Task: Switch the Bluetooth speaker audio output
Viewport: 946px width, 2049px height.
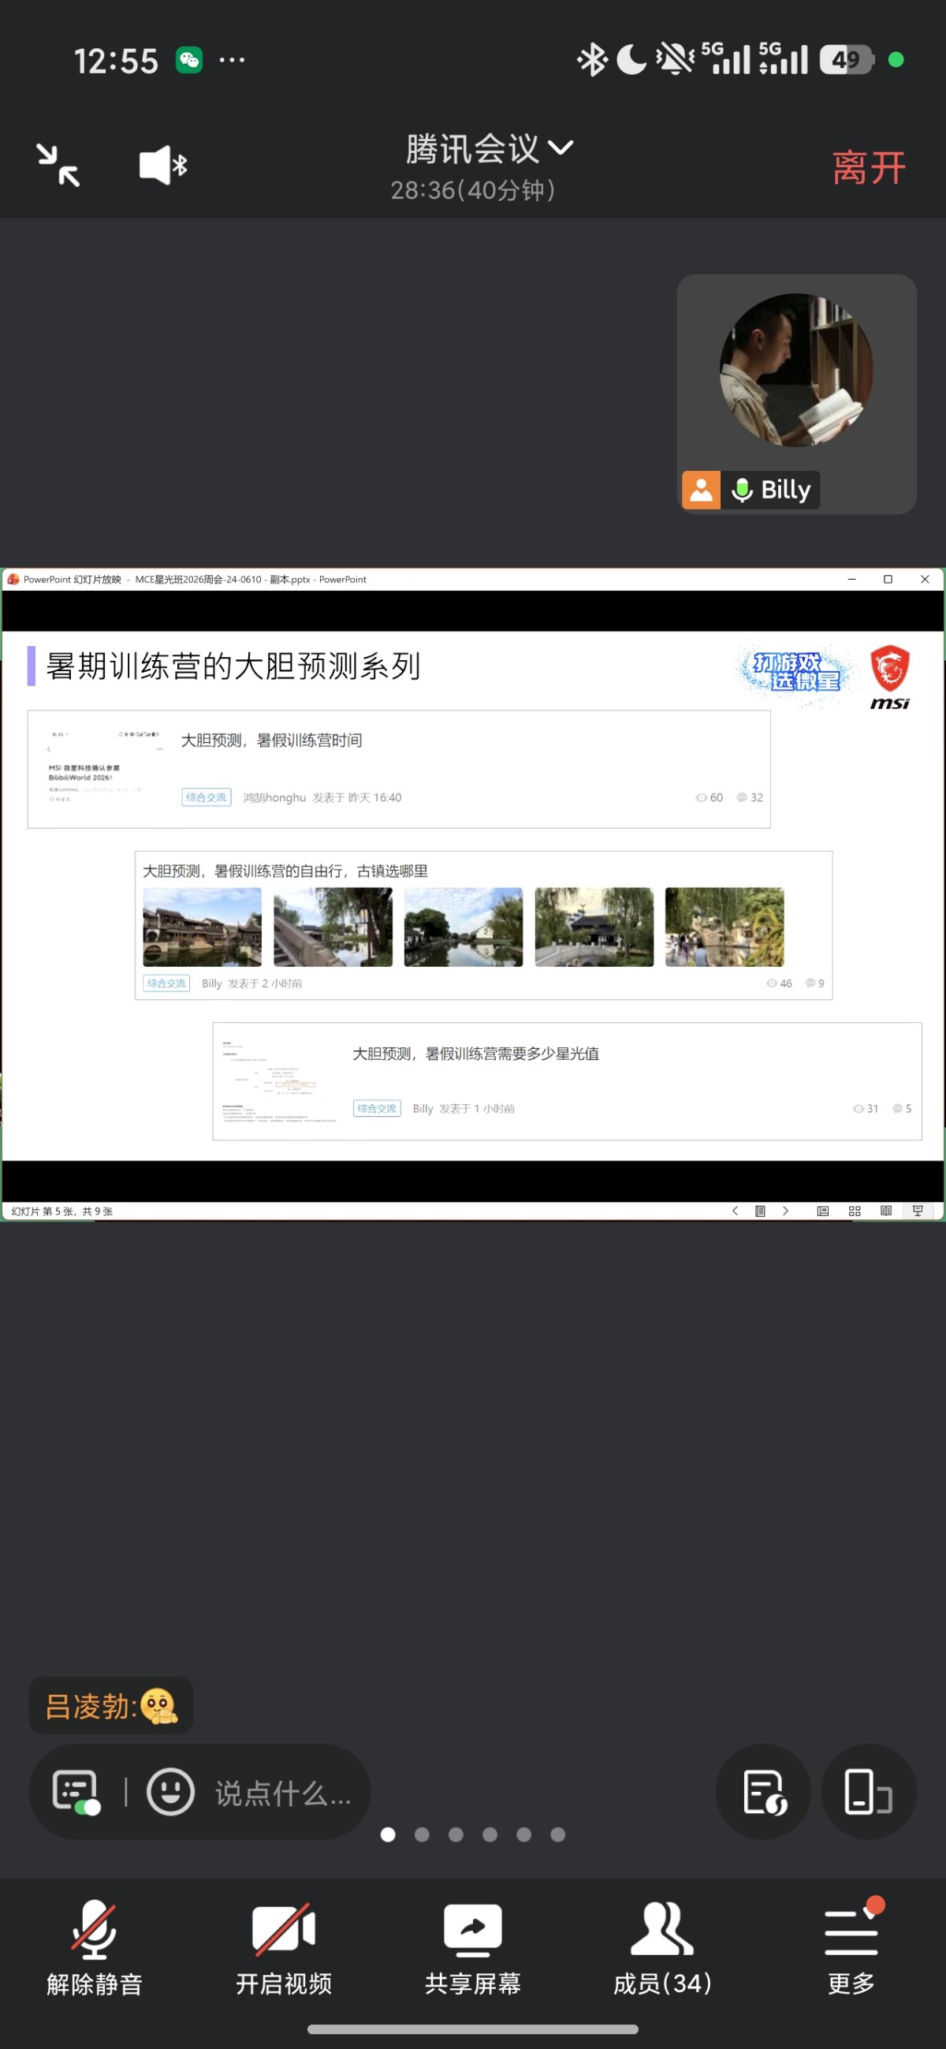Action: tap(163, 166)
